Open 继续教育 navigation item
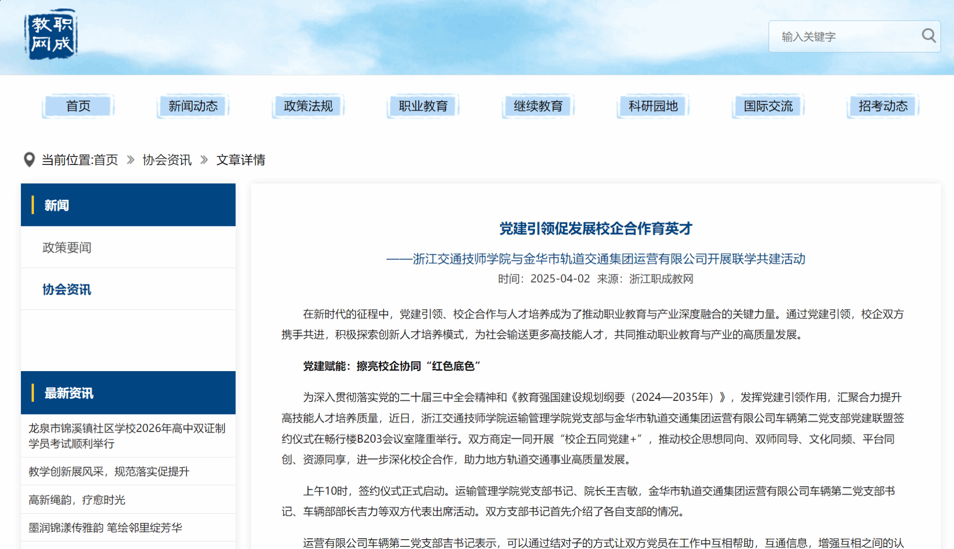The width and height of the screenshot is (954, 549). tap(538, 106)
